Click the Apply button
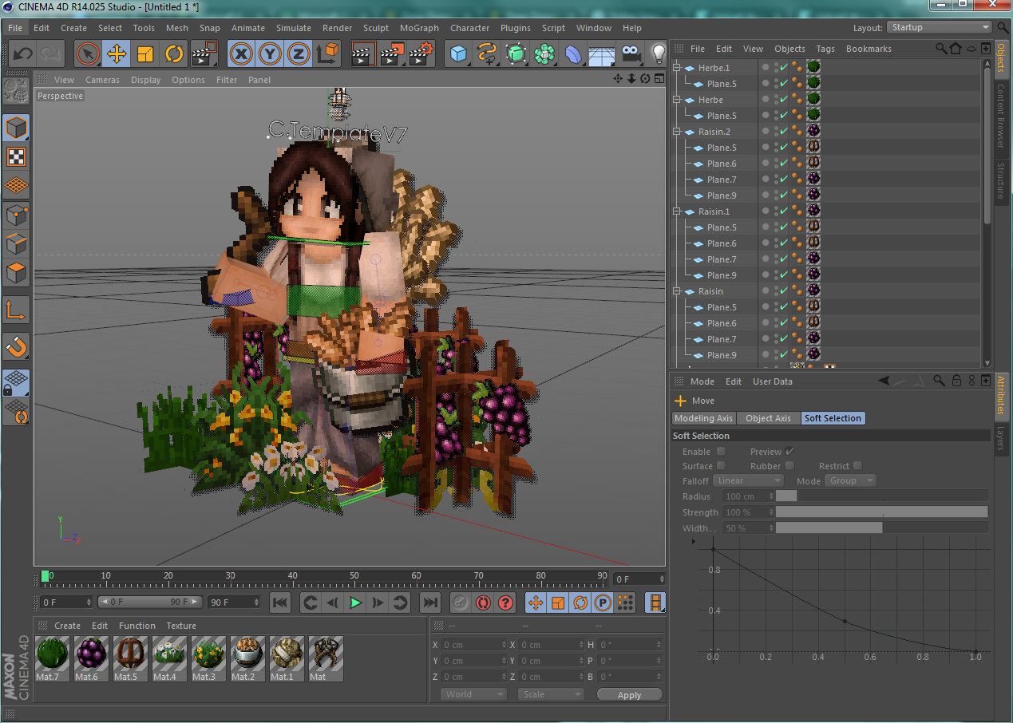The image size is (1013, 723). [629, 695]
